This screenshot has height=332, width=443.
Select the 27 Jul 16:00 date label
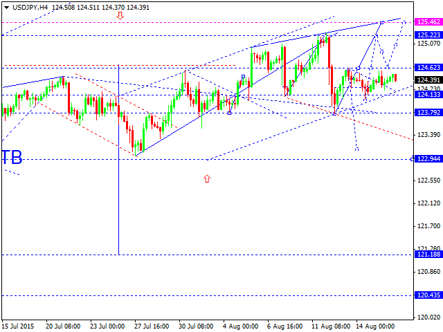tap(151, 325)
